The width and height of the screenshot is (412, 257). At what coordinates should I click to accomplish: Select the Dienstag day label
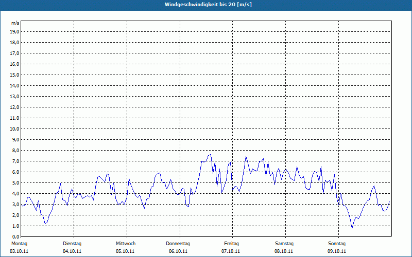pos(72,244)
